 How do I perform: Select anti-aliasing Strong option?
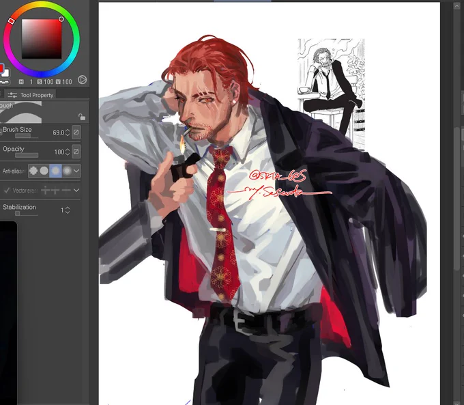tap(67, 171)
